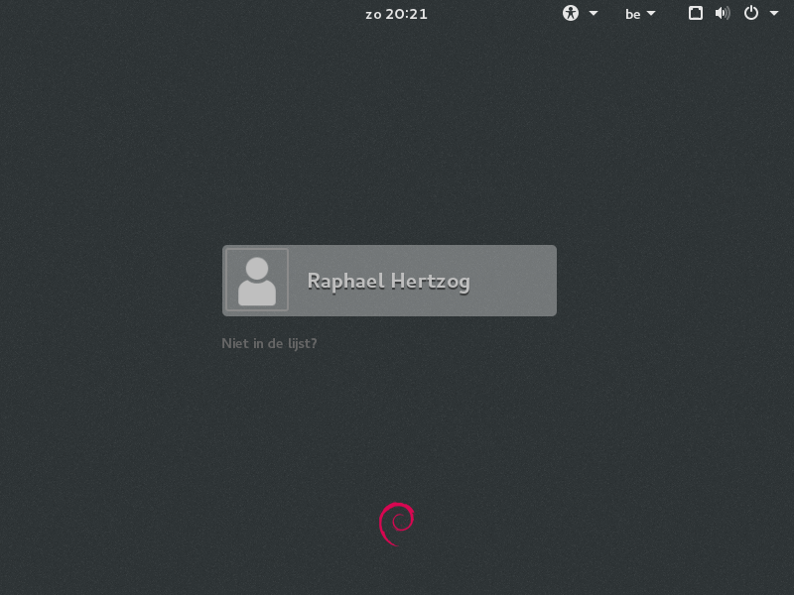The height and width of the screenshot is (595, 794).
Task: Expand the system menu arrow beside power
Action: pos(774,14)
